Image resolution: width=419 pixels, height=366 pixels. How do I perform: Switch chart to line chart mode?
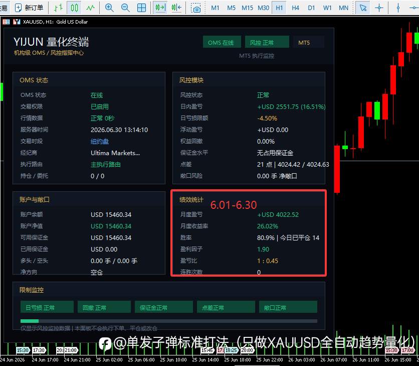pos(90,8)
